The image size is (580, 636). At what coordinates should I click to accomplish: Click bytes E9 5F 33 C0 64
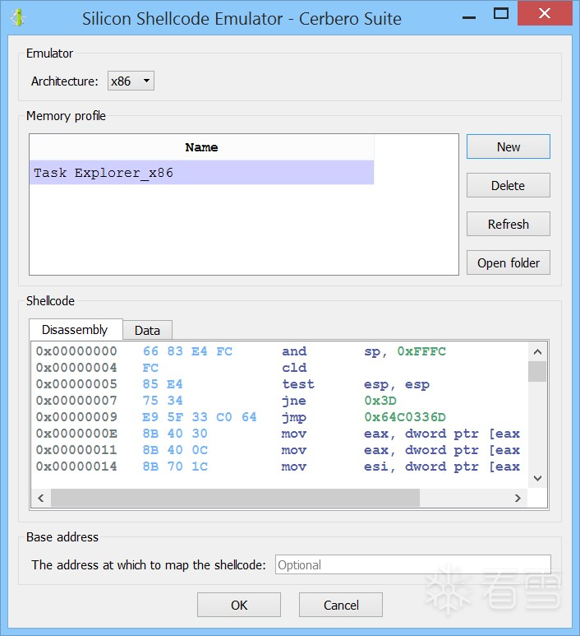pos(200,417)
